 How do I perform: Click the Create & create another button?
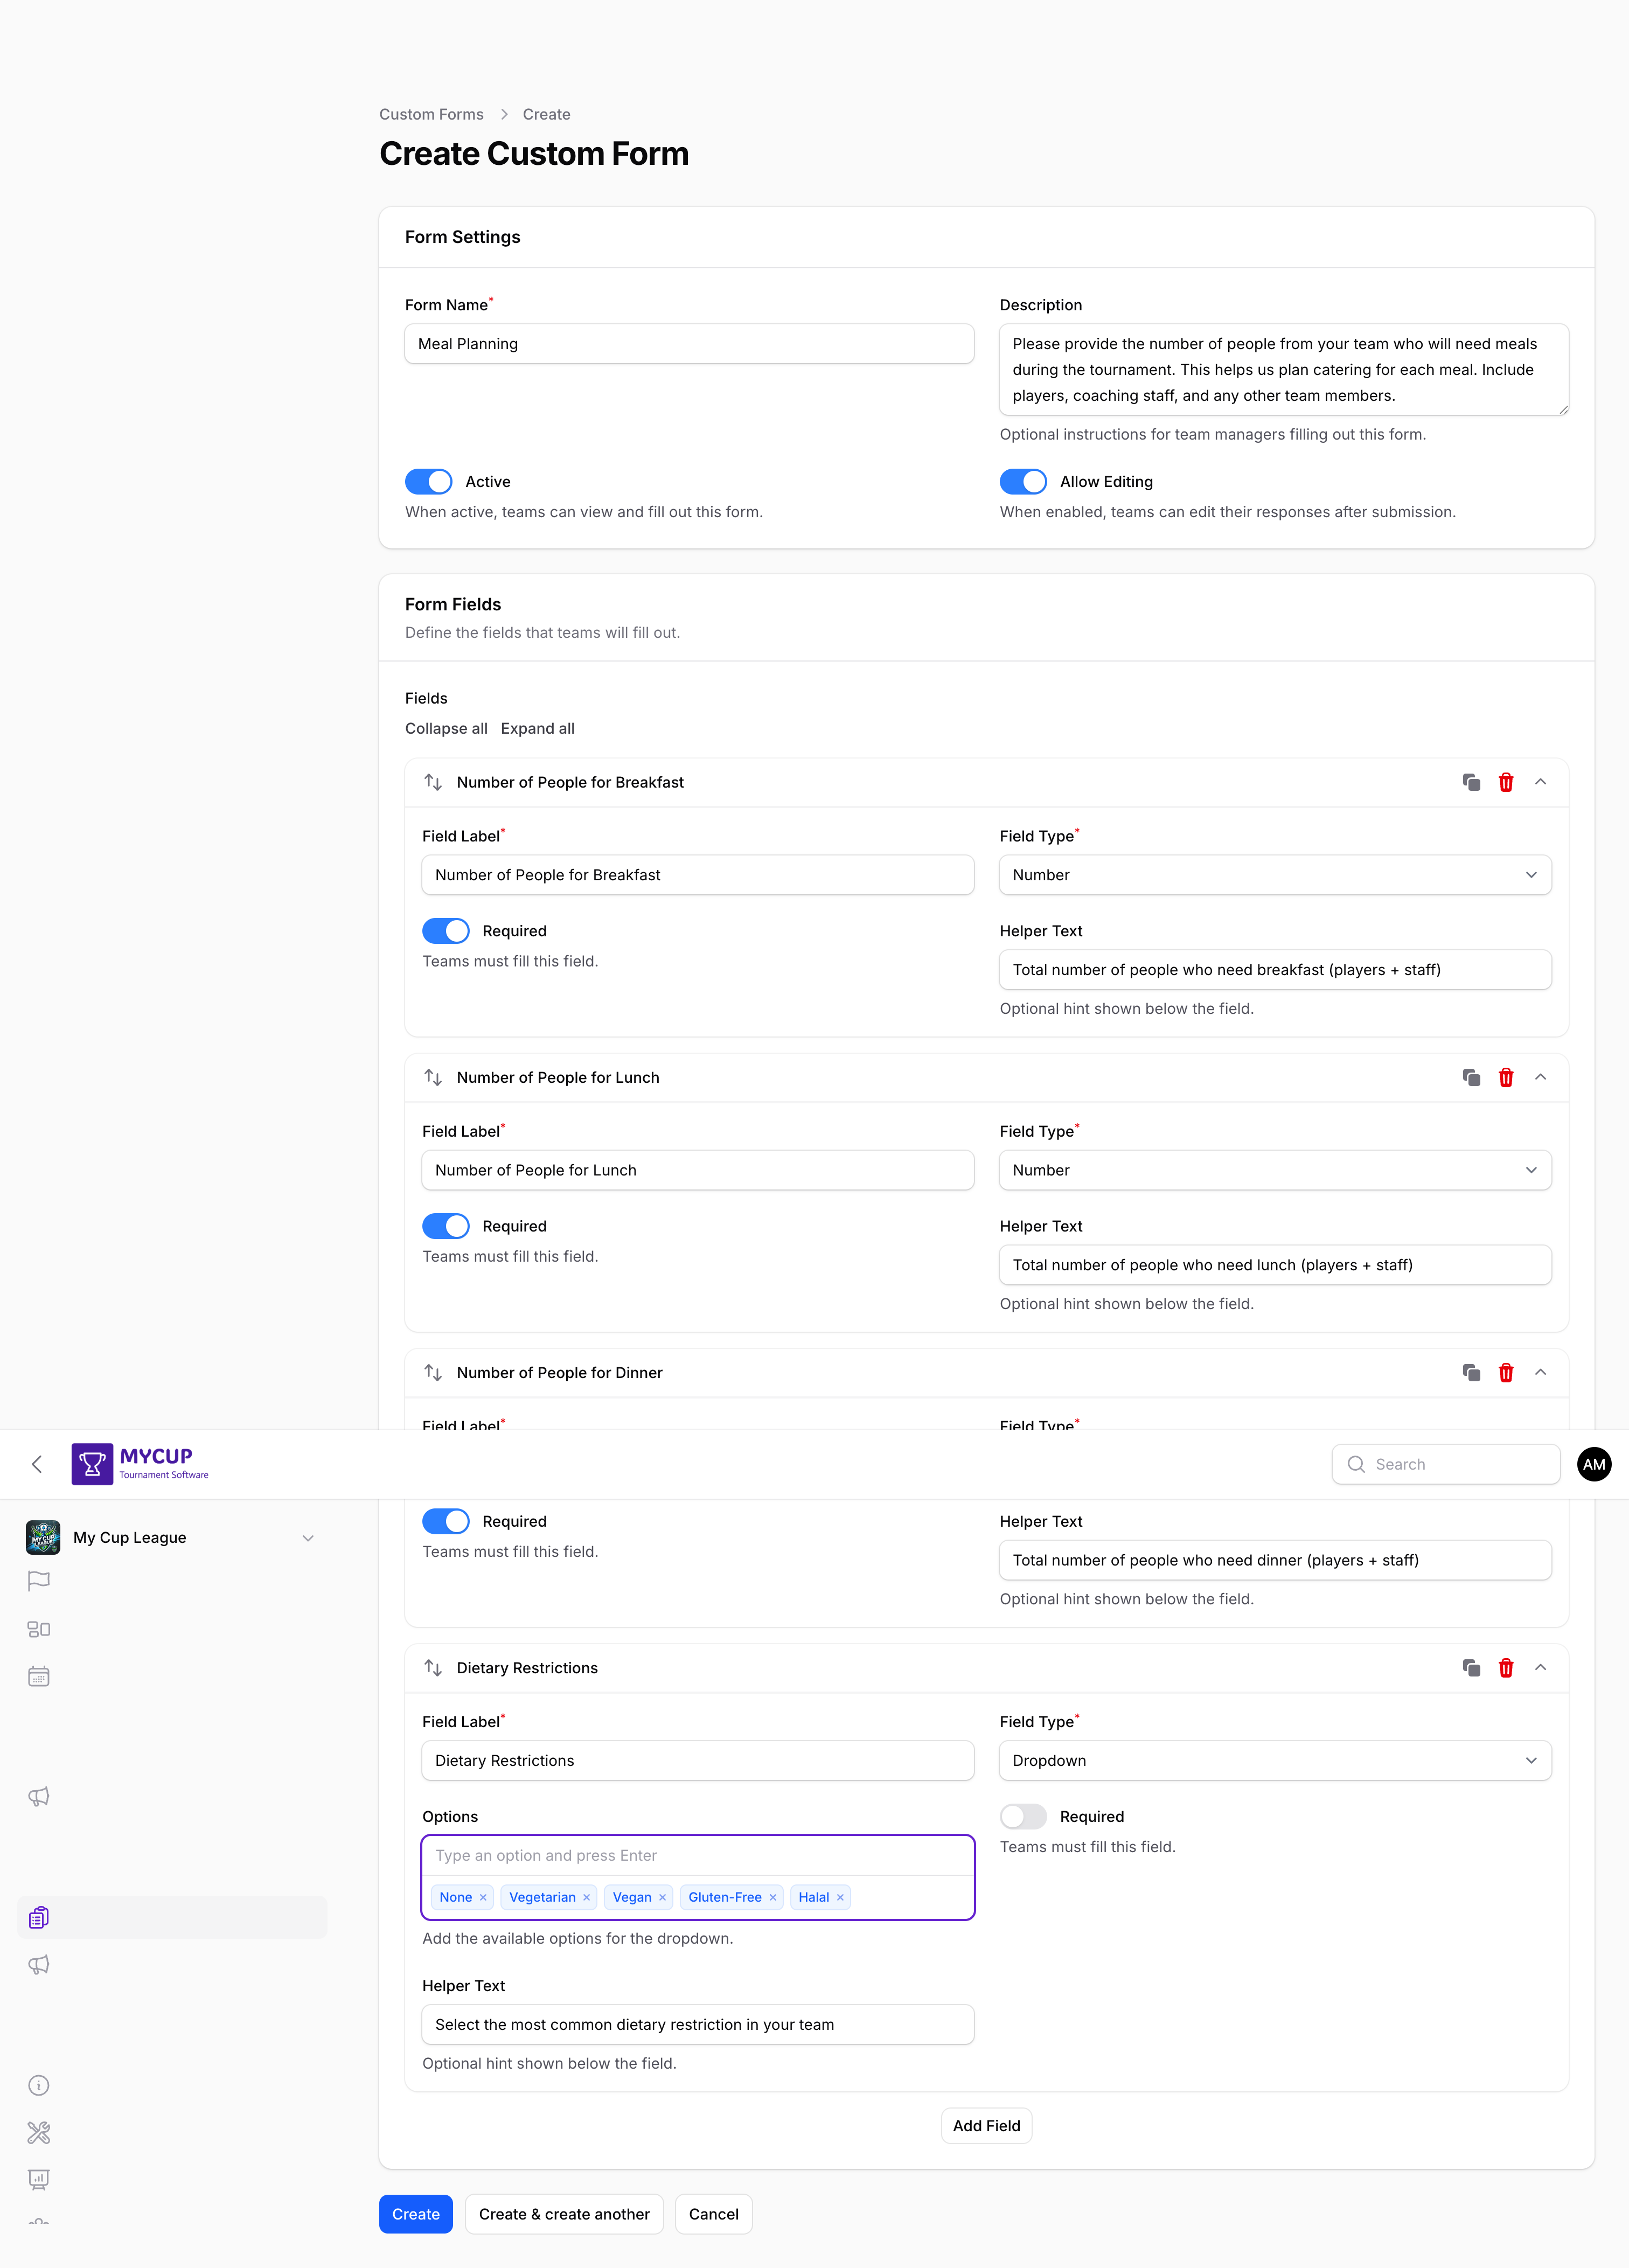click(563, 2214)
